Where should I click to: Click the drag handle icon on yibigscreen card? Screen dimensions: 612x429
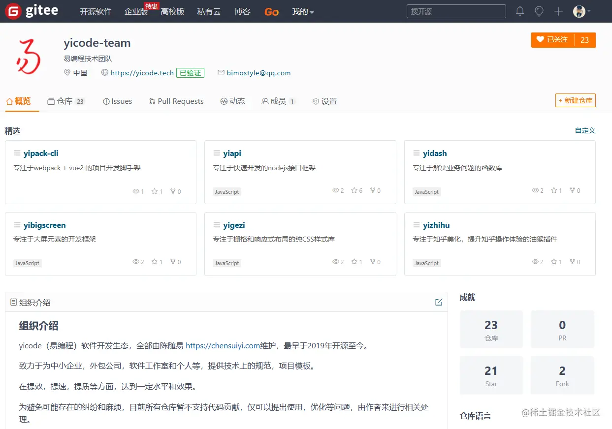[17, 225]
